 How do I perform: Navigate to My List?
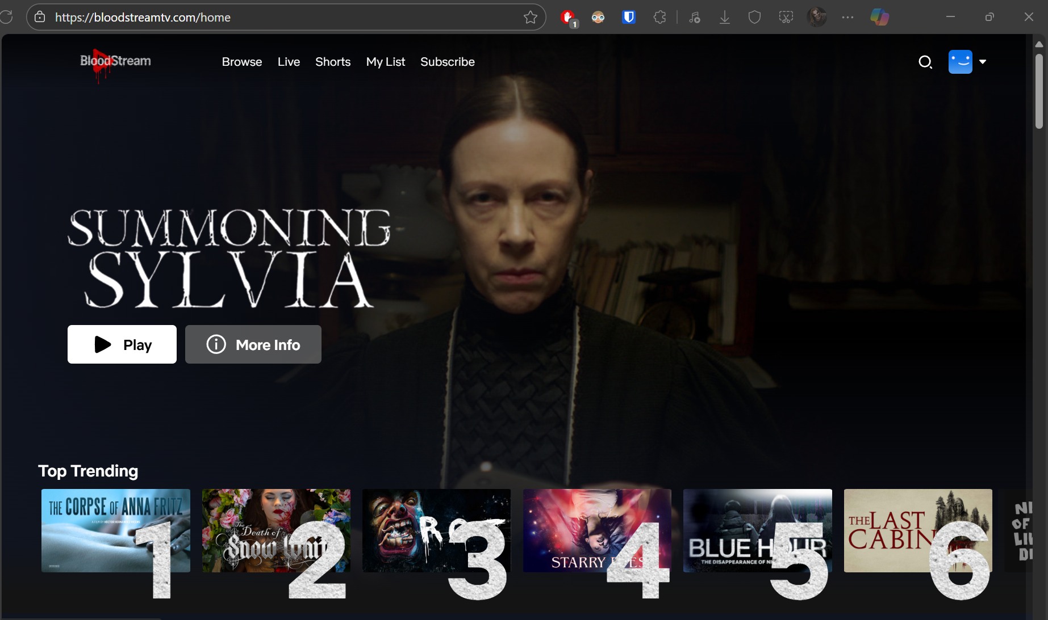click(386, 62)
